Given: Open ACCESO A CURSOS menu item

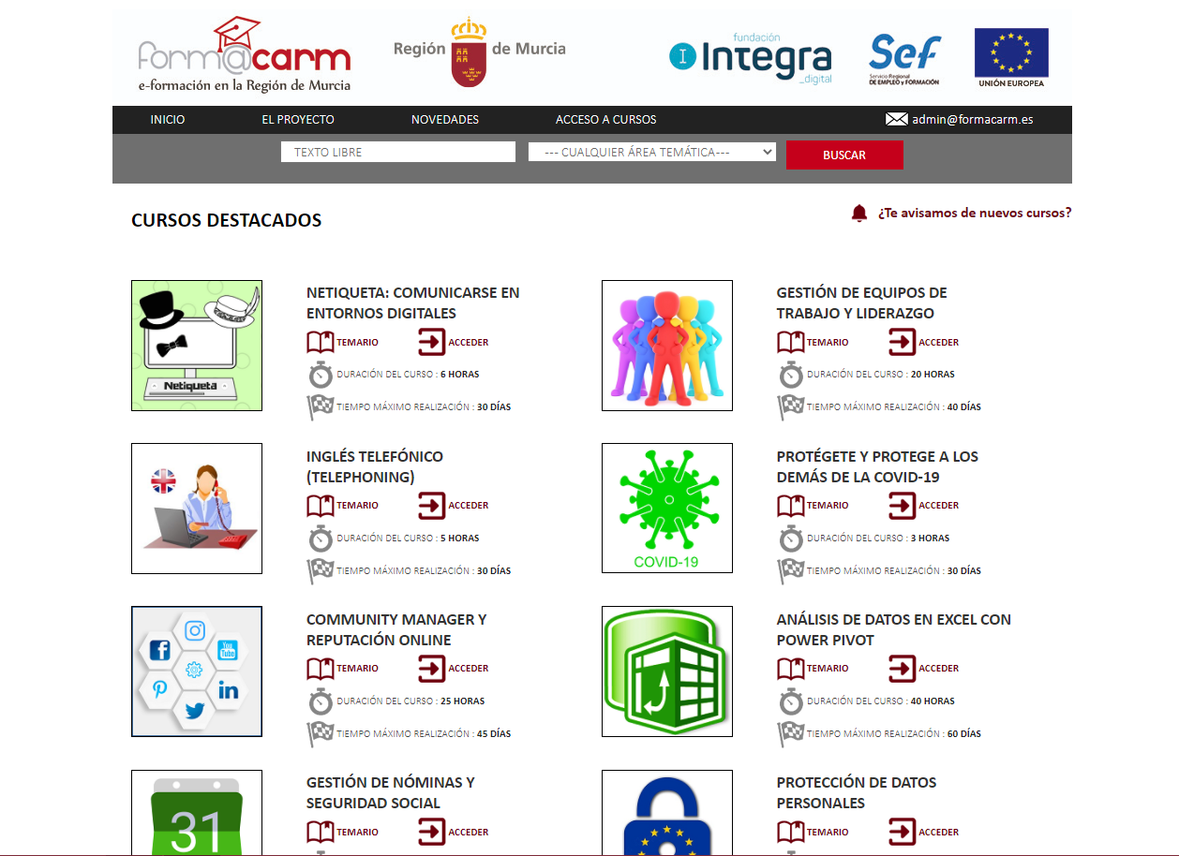Looking at the screenshot, I should pos(606,120).
